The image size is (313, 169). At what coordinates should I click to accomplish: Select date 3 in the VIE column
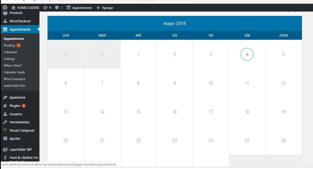(211, 54)
